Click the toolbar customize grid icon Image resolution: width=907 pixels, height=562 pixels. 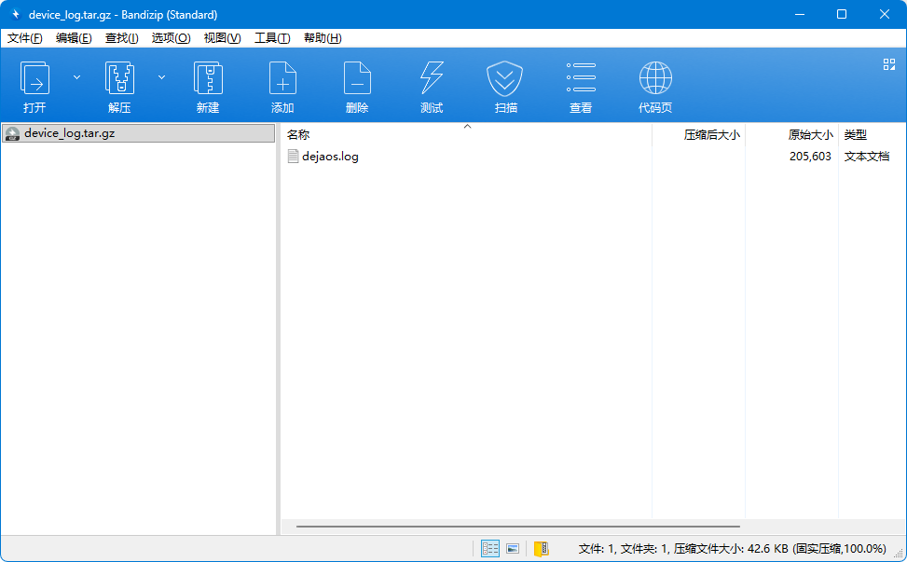889,64
